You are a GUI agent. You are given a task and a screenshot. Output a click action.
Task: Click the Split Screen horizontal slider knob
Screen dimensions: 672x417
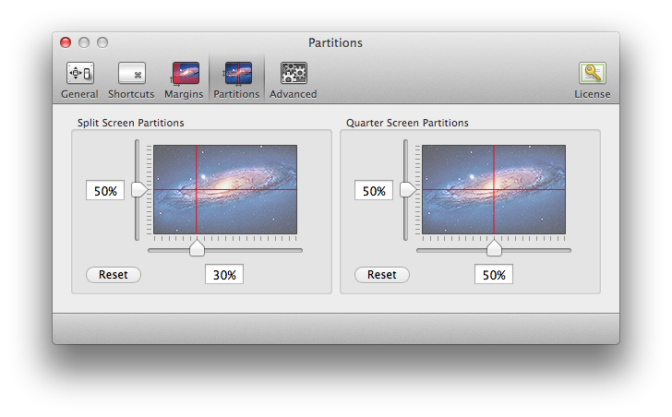(x=197, y=248)
